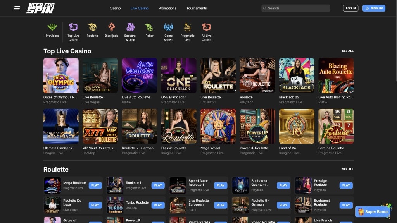Open the hamburger menu icon

pyautogui.click(x=17, y=9)
